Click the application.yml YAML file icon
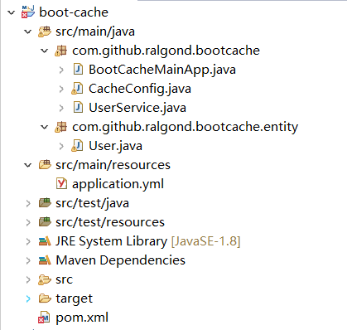347x330 pixels. 61,184
